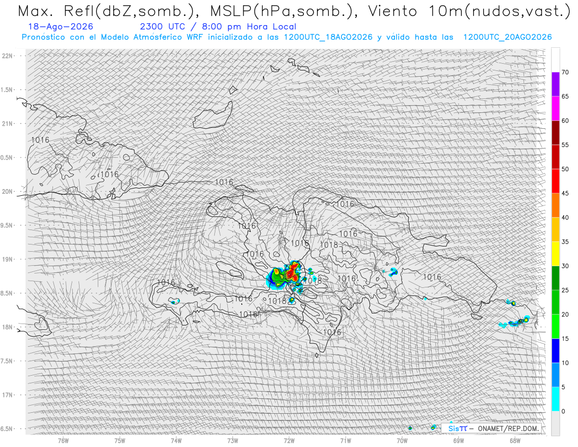The width and height of the screenshot is (578, 447).
Task: Select the '69W' longitude tick label
Action: pos(458,440)
